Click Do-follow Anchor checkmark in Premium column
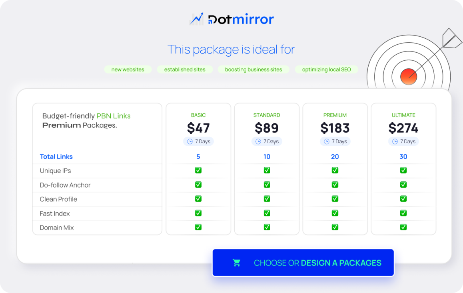Image resolution: width=463 pixels, height=293 pixels. pos(335,184)
